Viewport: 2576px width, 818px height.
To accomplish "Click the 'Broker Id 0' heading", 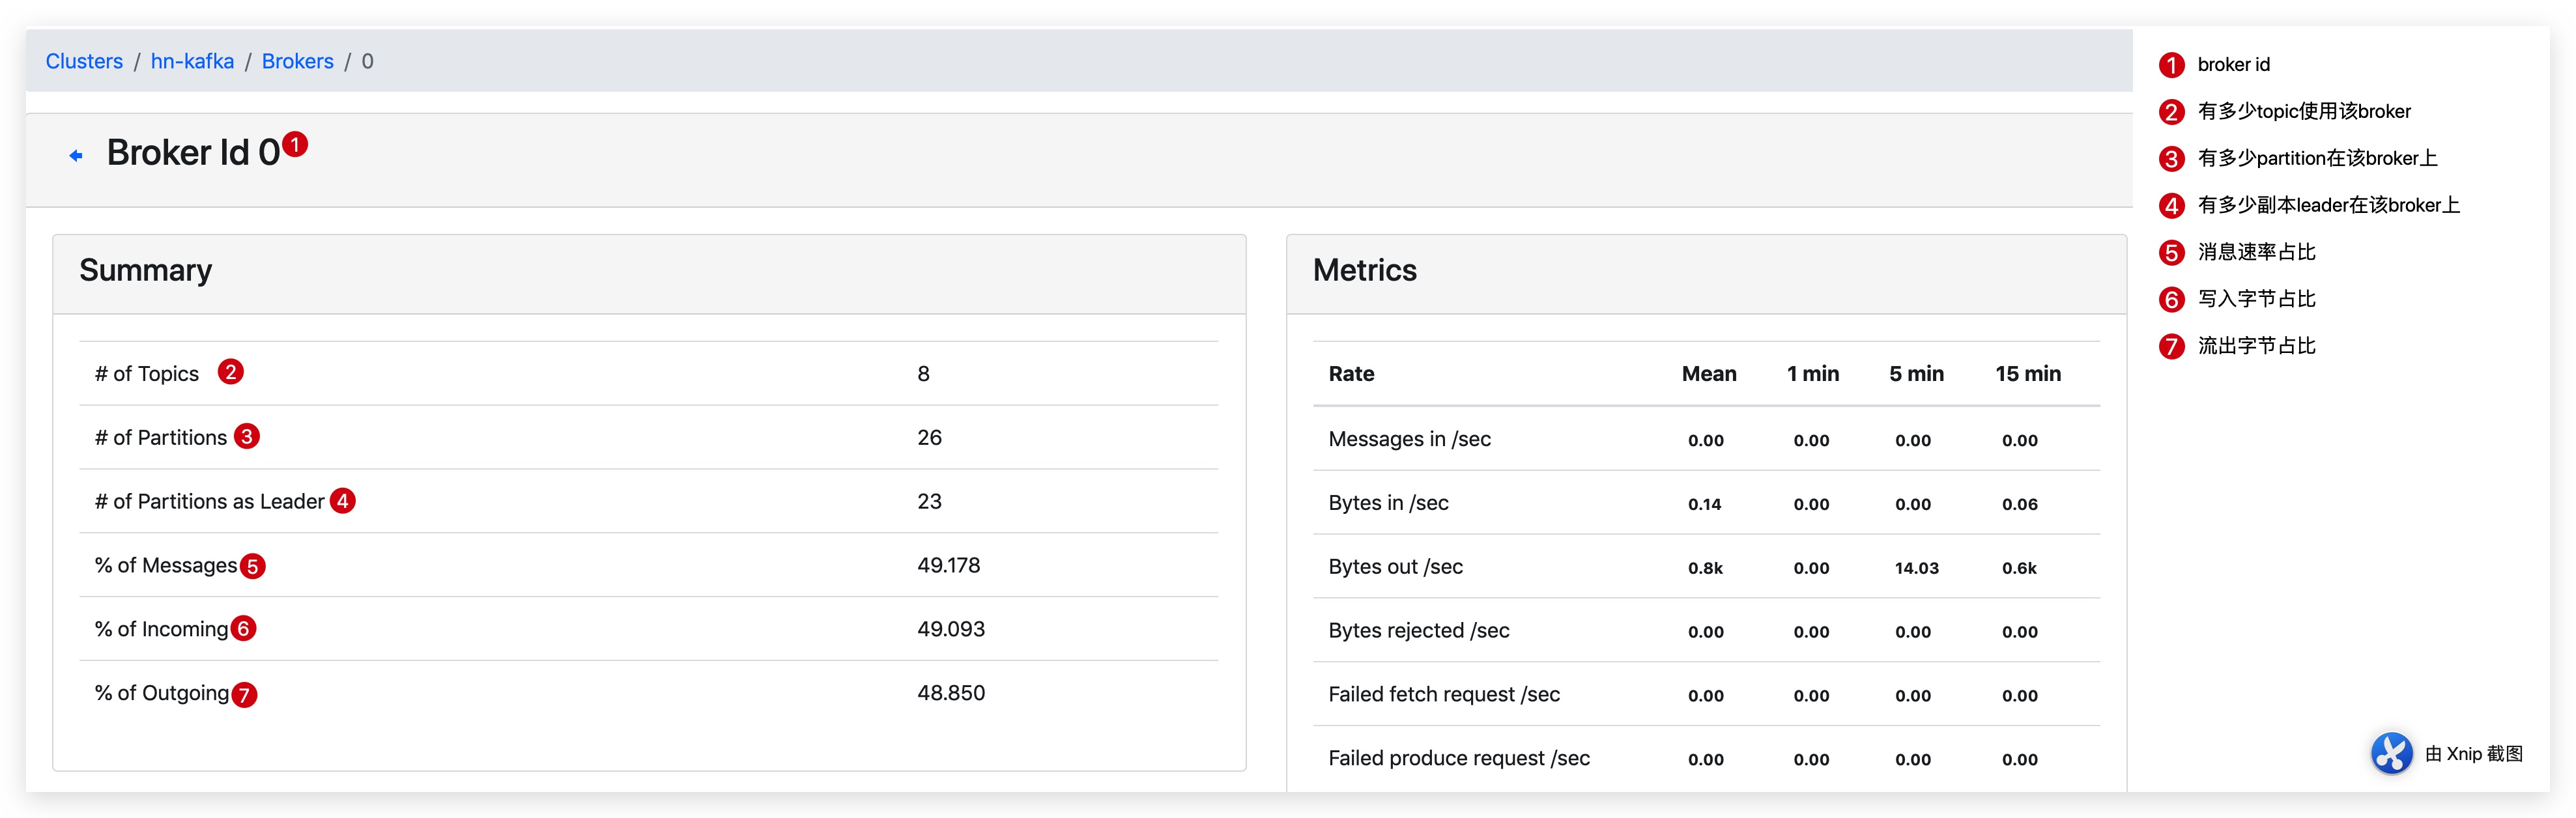I will coord(193,152).
